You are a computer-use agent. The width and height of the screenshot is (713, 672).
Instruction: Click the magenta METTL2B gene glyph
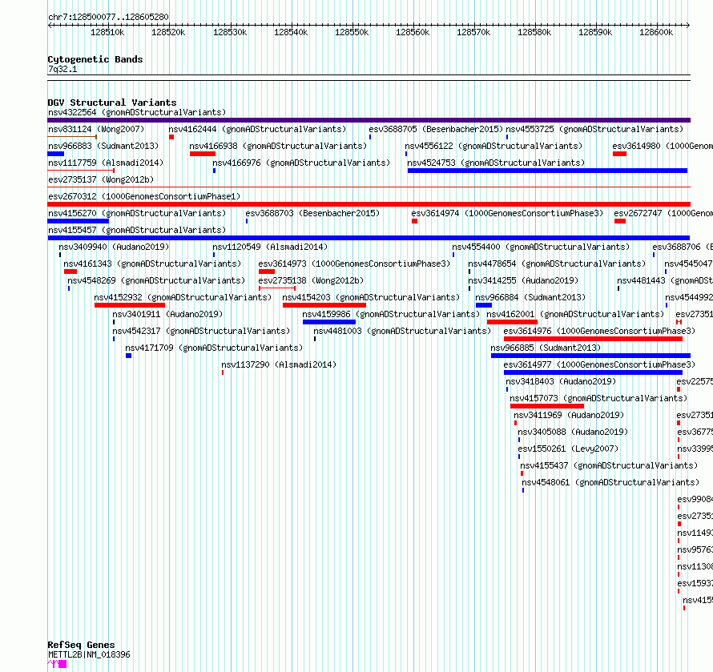57,664
